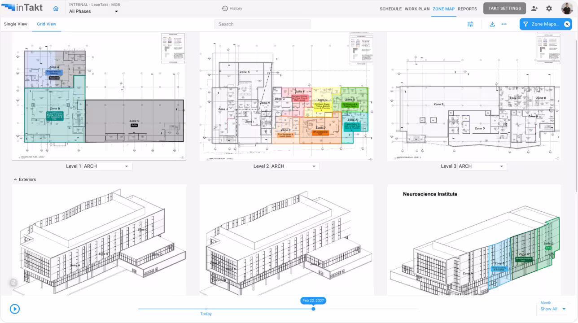The image size is (578, 323).
Task: Open add user icon in header
Action: (534, 9)
